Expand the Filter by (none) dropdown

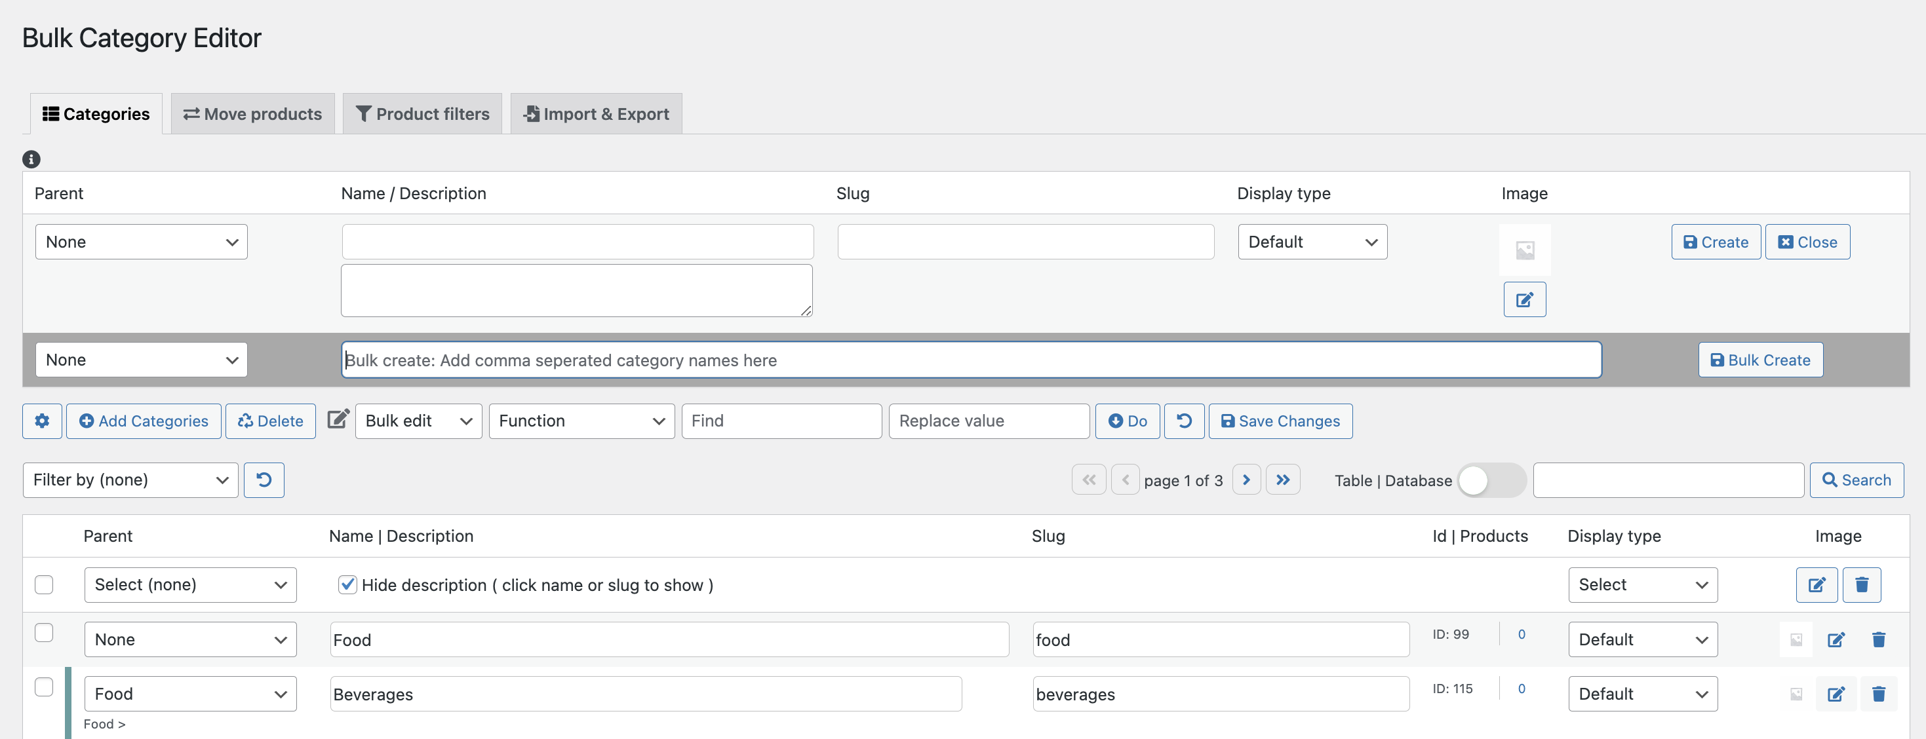click(x=130, y=480)
